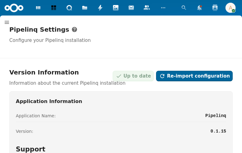Click the Version Information heading

(44, 72)
